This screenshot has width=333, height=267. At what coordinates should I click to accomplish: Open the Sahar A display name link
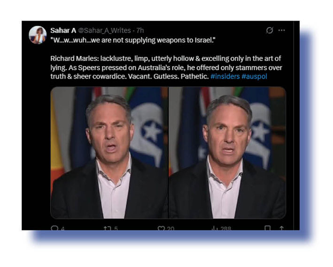tap(63, 30)
